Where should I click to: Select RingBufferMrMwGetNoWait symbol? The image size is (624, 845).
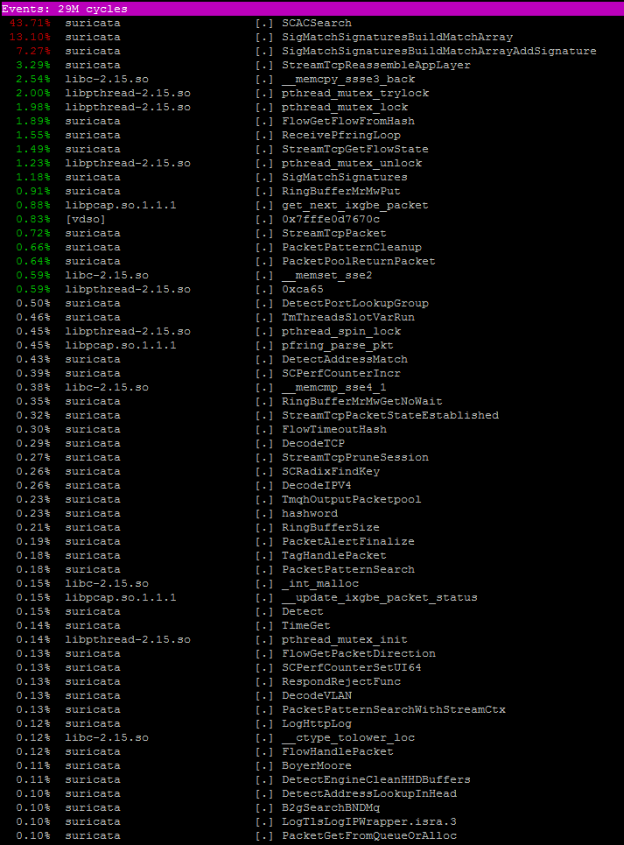point(362,401)
